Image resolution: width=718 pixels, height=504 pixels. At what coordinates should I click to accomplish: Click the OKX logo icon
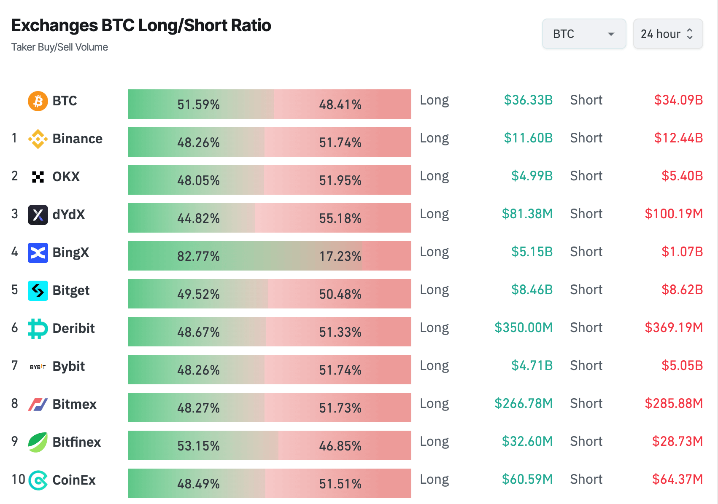[38, 177]
